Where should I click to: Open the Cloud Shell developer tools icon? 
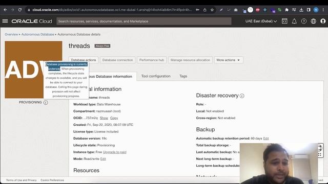[x=284, y=21]
